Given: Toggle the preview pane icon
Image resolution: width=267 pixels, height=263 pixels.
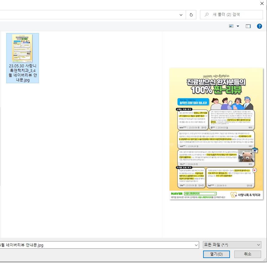Looking at the screenshot, I should coord(248,26).
